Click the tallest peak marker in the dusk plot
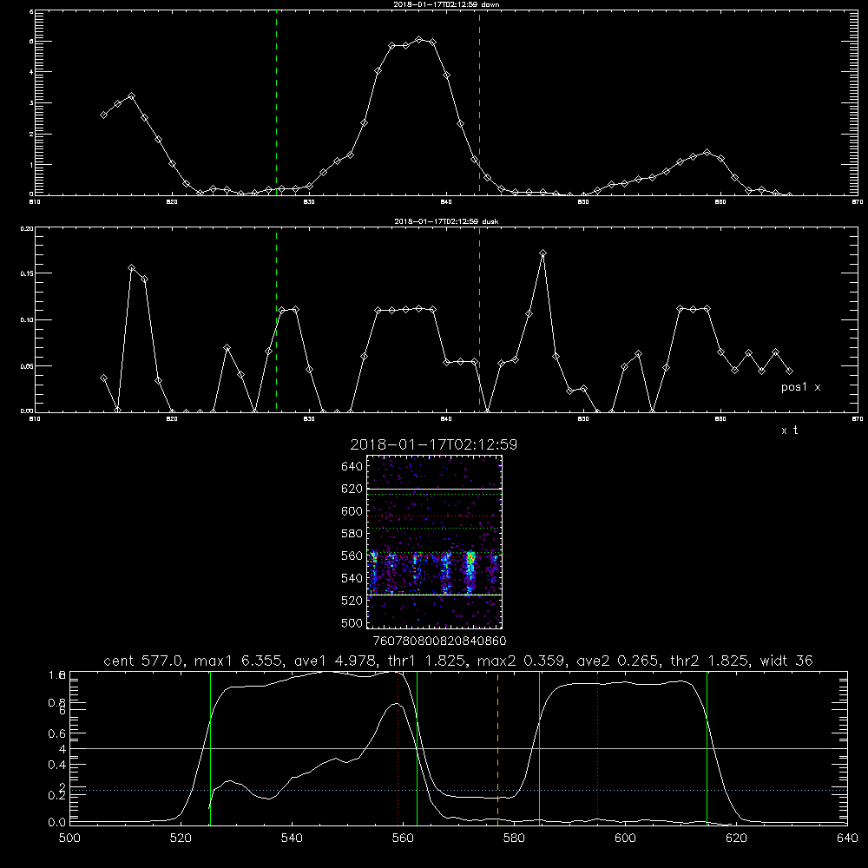Image resolution: width=868 pixels, height=868 pixels. (x=543, y=253)
